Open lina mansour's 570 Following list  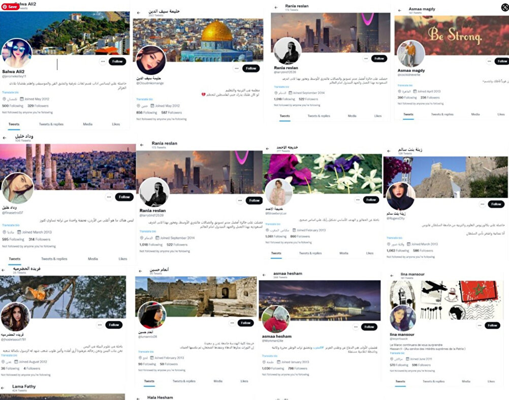[397, 365]
